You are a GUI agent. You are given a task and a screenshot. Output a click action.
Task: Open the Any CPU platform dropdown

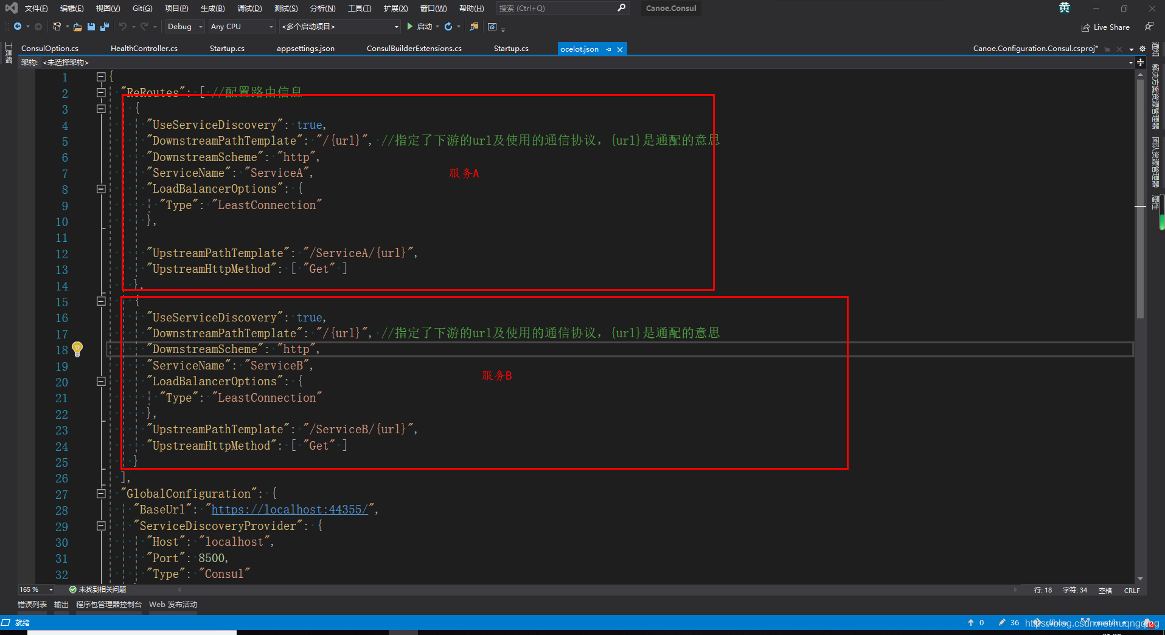[242, 27]
